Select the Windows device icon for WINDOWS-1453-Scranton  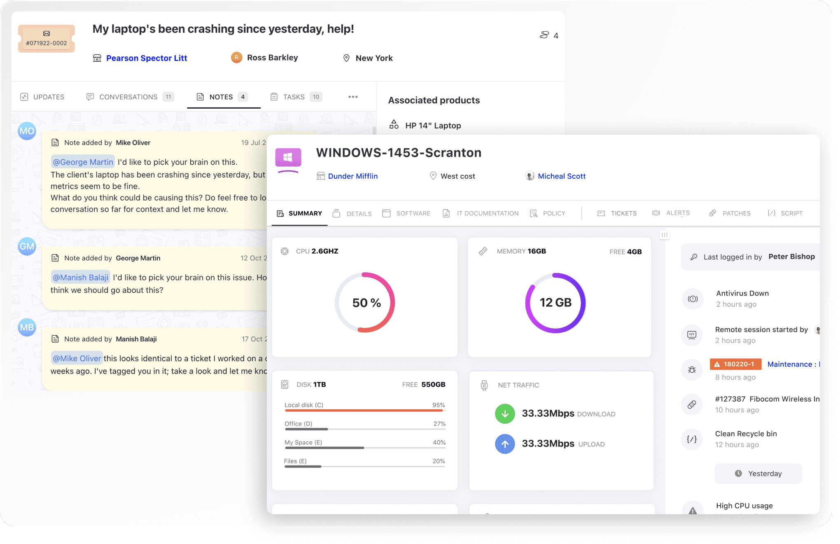(x=288, y=158)
